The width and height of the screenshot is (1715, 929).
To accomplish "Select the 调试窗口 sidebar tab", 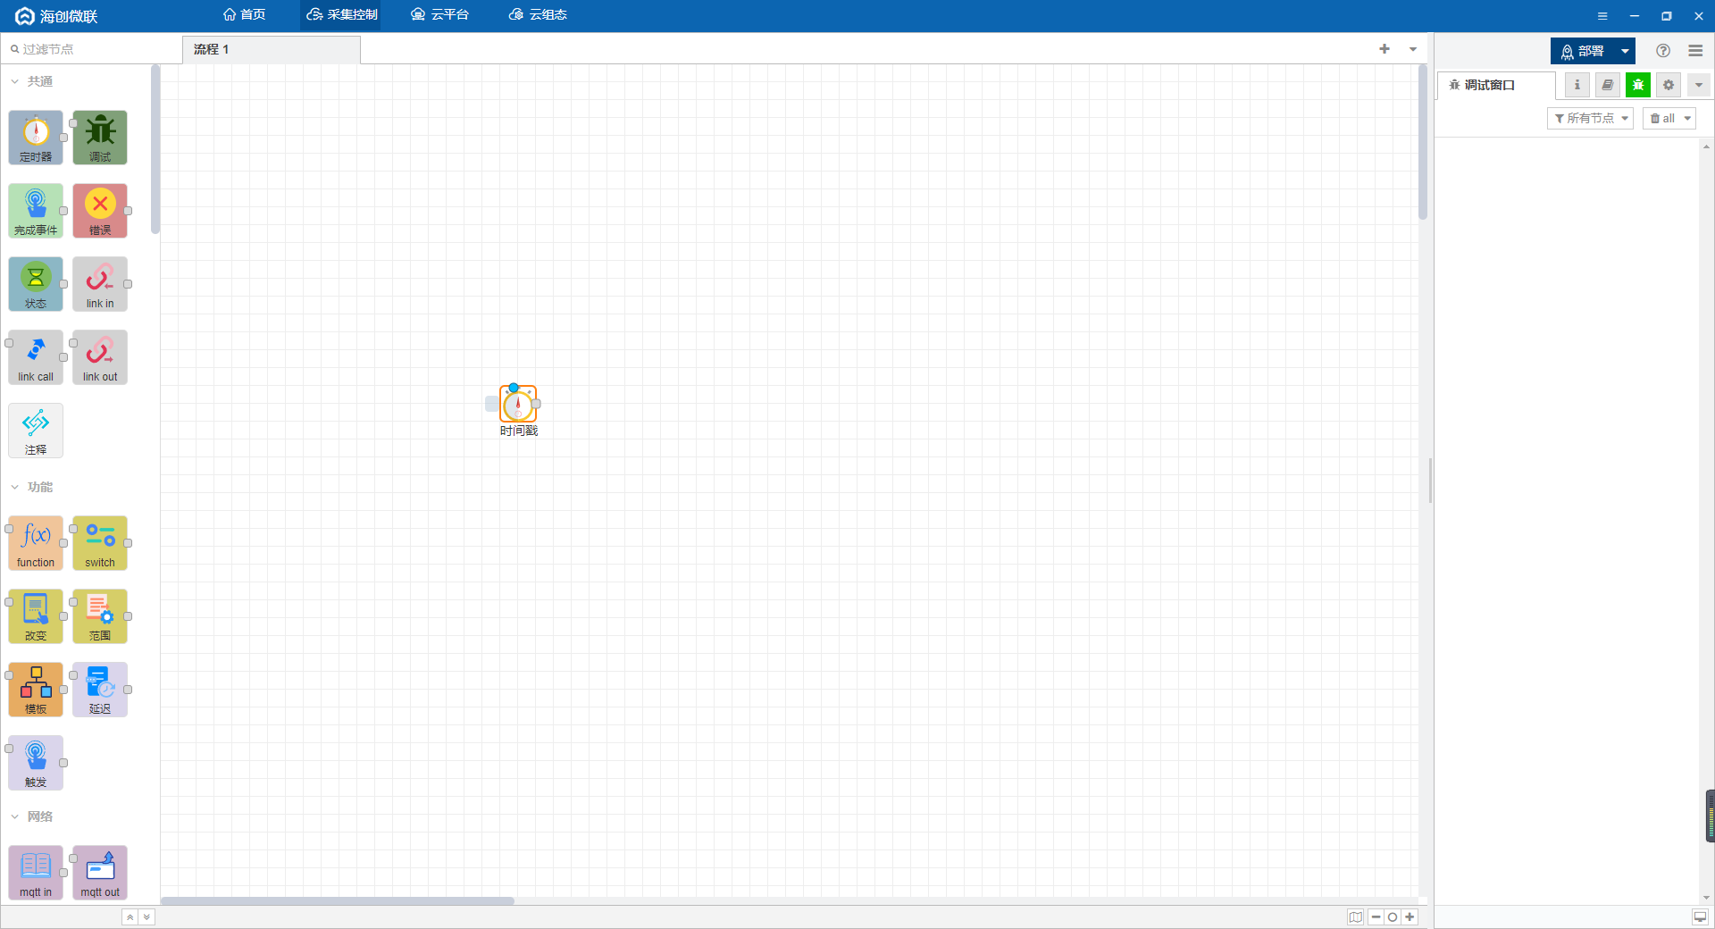I will tap(1496, 85).
